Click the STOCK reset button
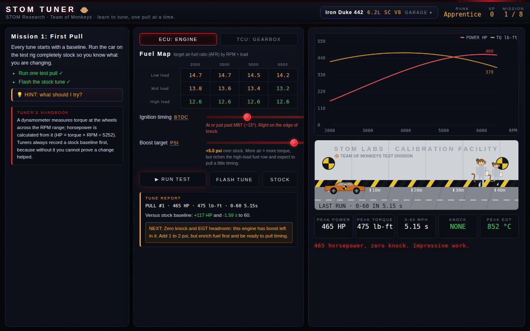Screen dimensions: 530x331 pos(280,180)
